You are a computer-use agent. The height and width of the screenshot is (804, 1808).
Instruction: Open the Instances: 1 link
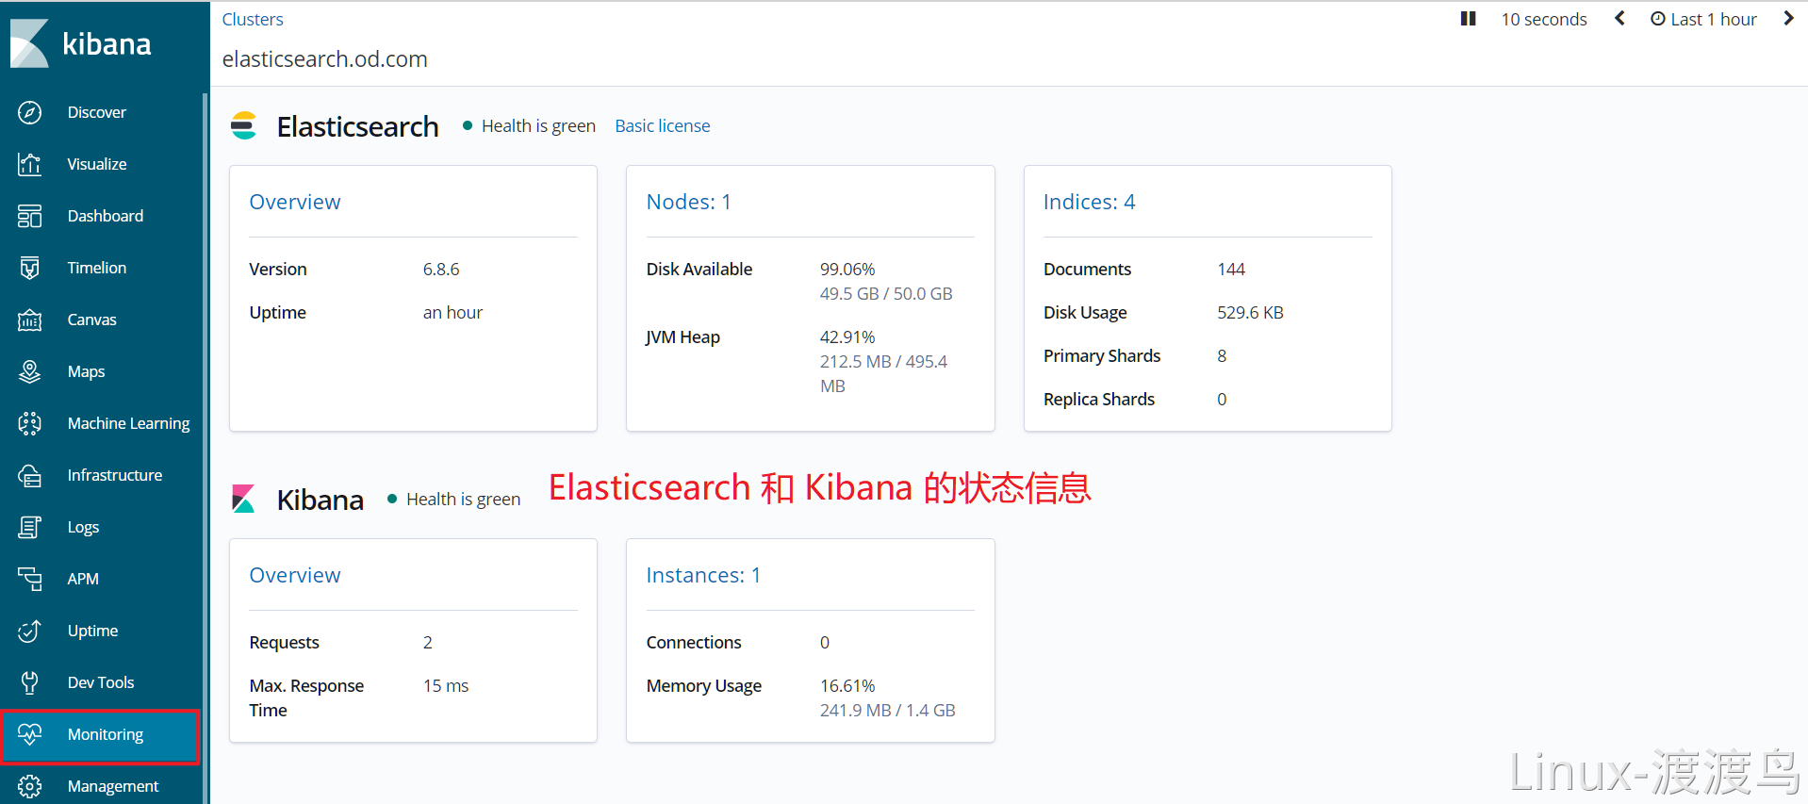tap(703, 575)
